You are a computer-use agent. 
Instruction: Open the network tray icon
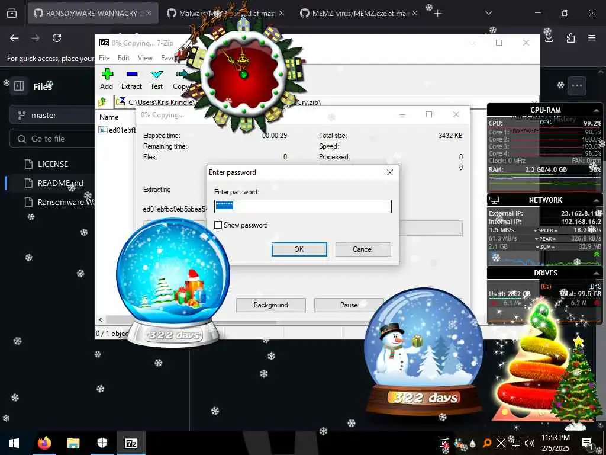coord(515,443)
